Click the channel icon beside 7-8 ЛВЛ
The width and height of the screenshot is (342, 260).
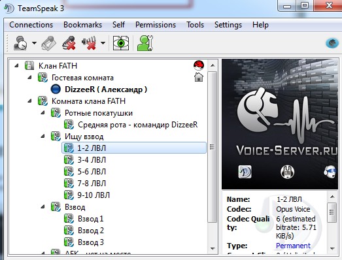click(x=69, y=184)
